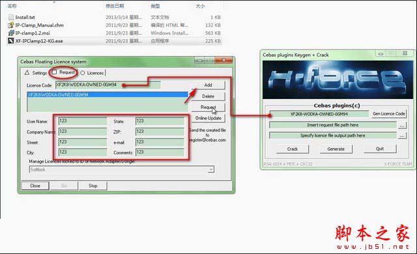The width and height of the screenshot is (417, 254).
Task: Click the e-mail field
Action: coord(160,142)
